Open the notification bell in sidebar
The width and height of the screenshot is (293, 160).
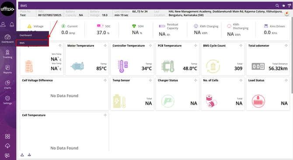[12, 24]
